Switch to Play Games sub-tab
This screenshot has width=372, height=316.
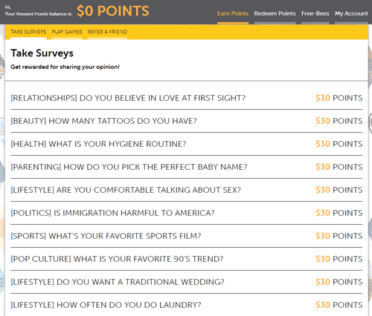click(67, 32)
